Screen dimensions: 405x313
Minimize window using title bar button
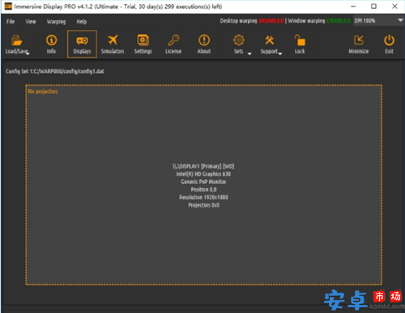(353, 6)
